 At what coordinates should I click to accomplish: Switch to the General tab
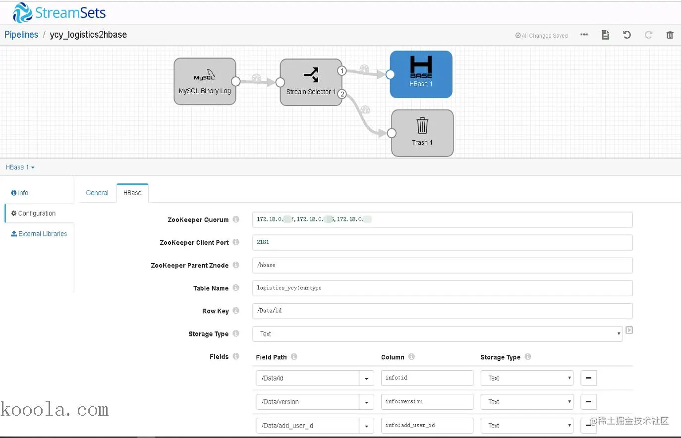[97, 193]
